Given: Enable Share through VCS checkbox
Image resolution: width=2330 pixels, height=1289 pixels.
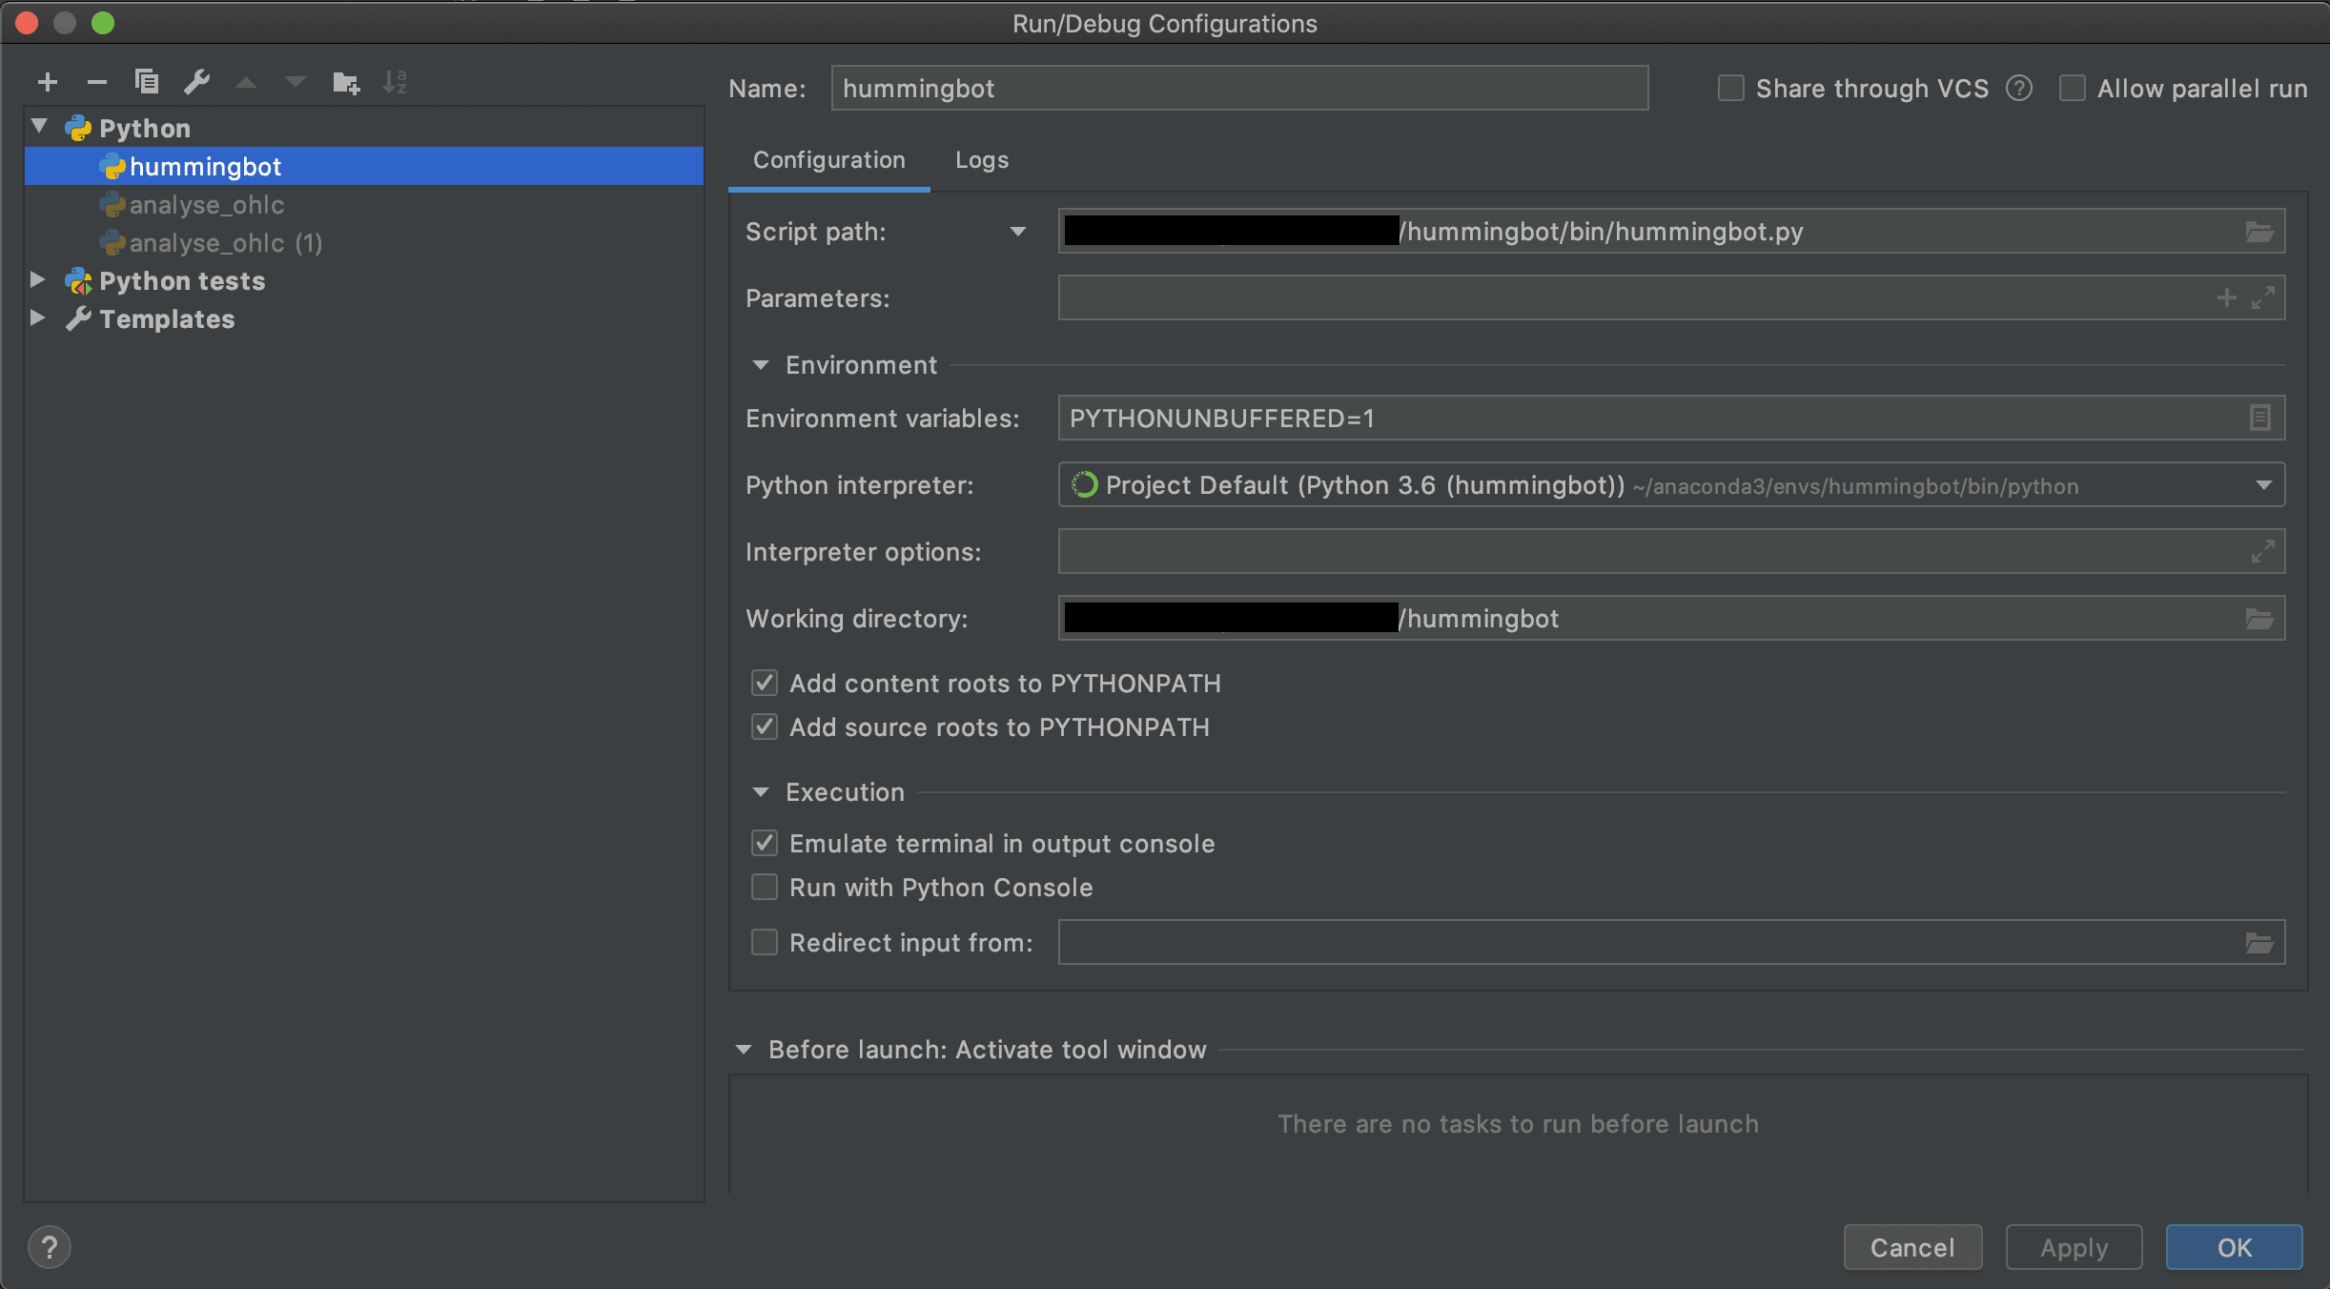Looking at the screenshot, I should pyautogui.click(x=1730, y=89).
